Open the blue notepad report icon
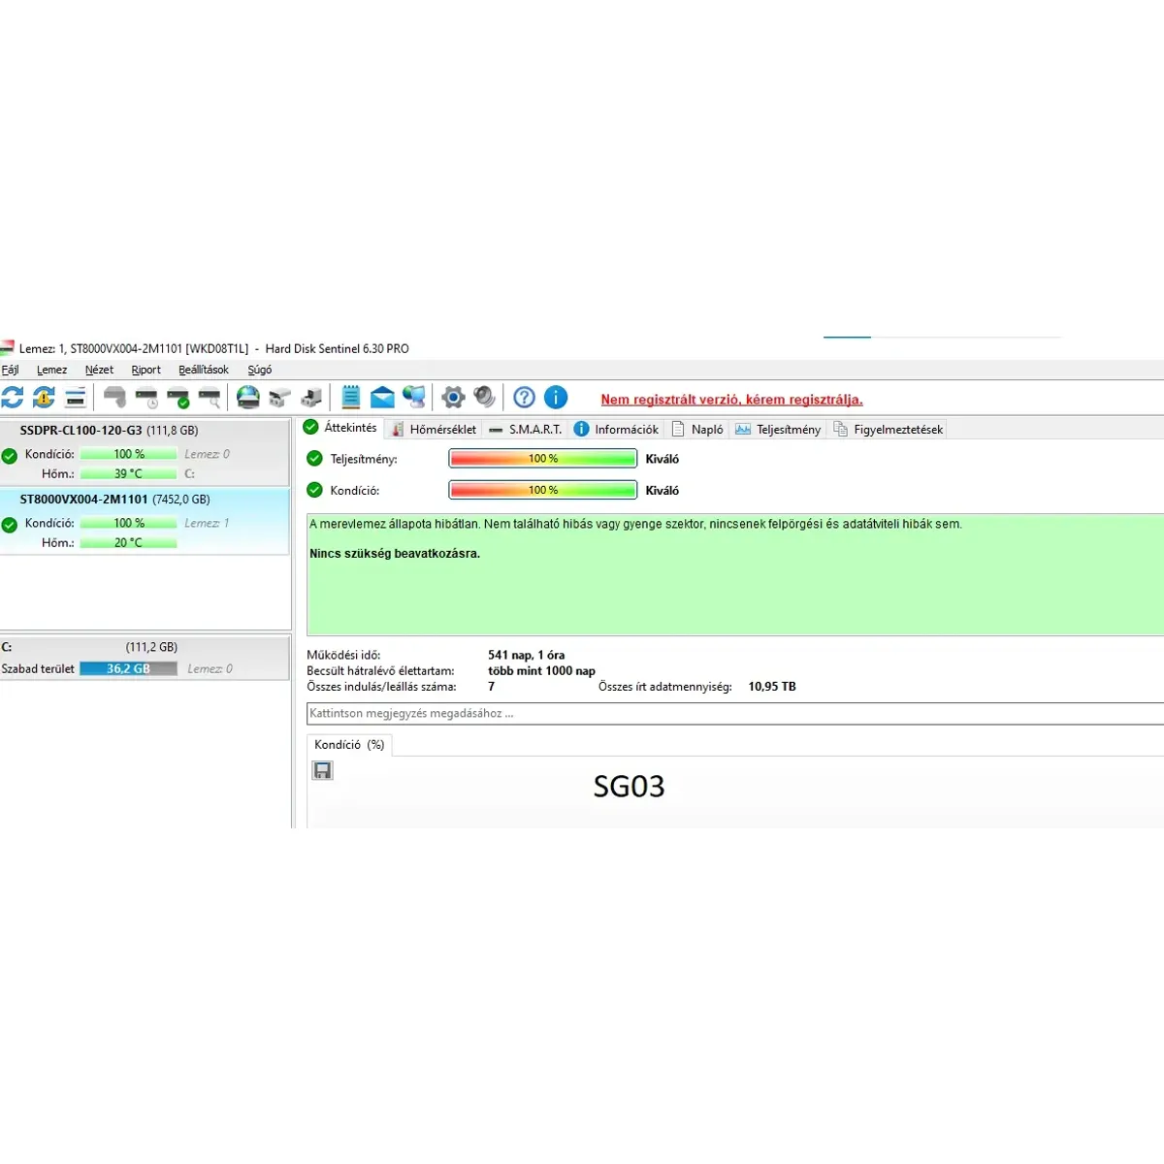Screen dimensions: 1164x1164 [x=351, y=397]
